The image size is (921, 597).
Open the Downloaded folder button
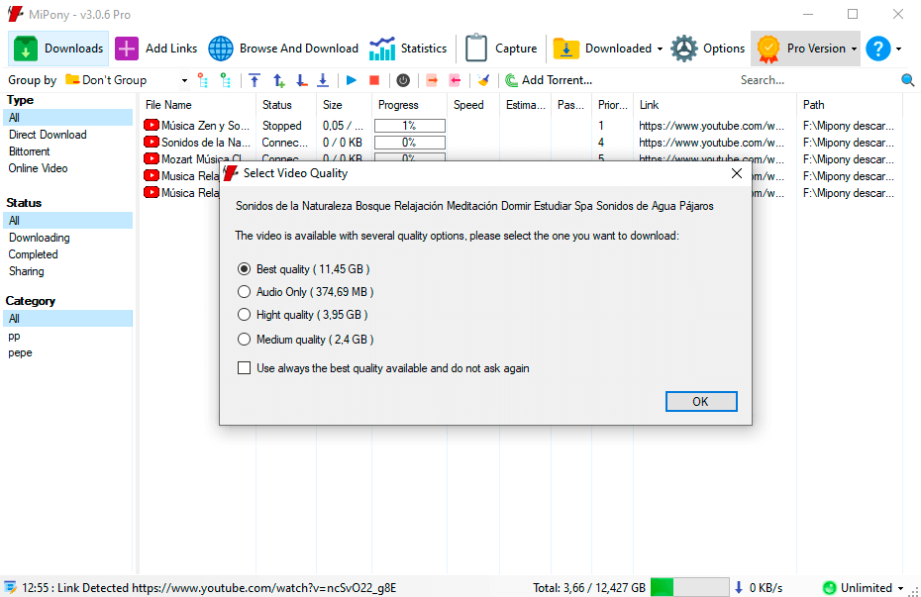point(602,49)
